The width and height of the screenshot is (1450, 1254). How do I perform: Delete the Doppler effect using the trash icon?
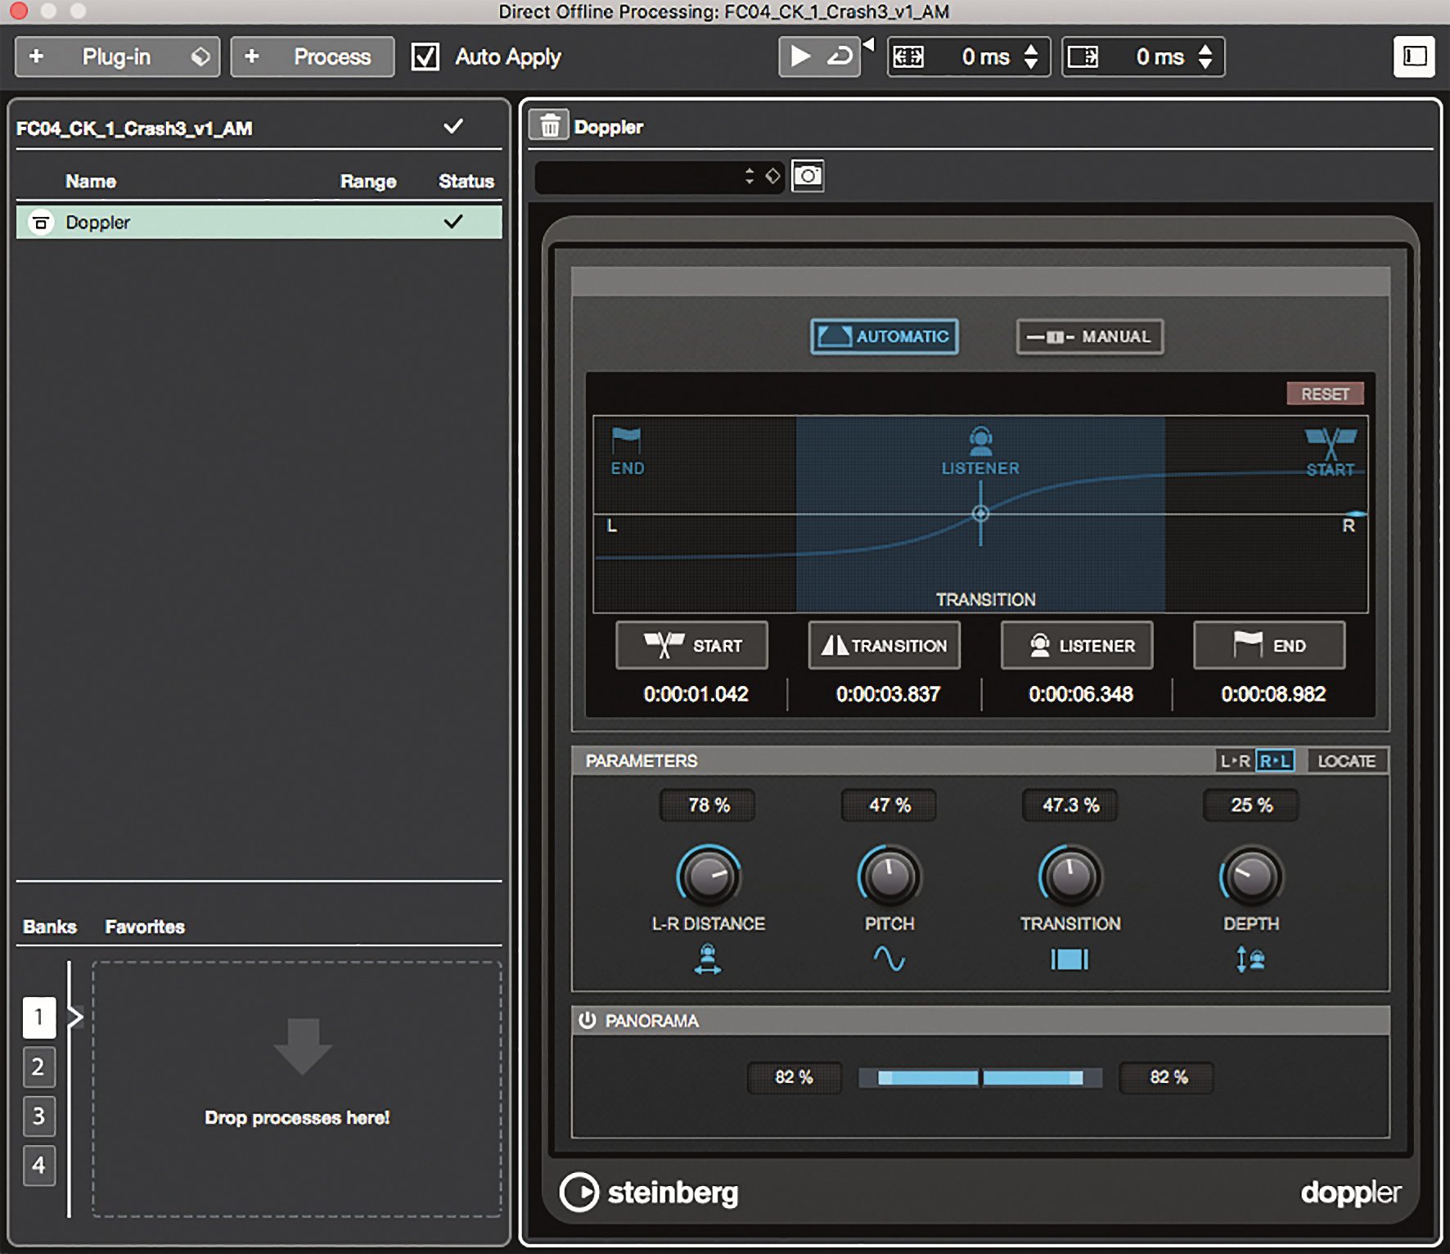(551, 125)
